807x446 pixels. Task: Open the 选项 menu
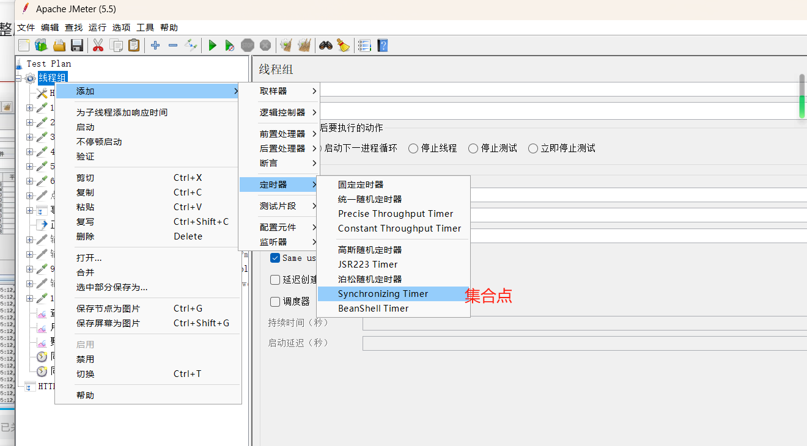tap(121, 27)
